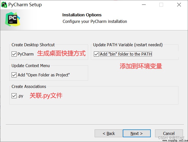Click the red 添加到环境变量 annotation
The width and height of the screenshot is (188, 142).
(x=141, y=66)
